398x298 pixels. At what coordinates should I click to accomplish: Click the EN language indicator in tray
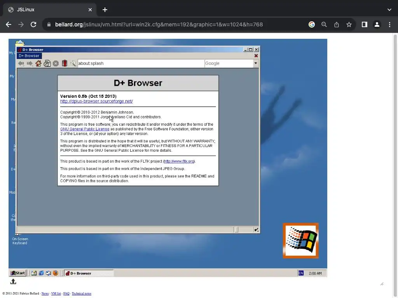click(x=301, y=273)
